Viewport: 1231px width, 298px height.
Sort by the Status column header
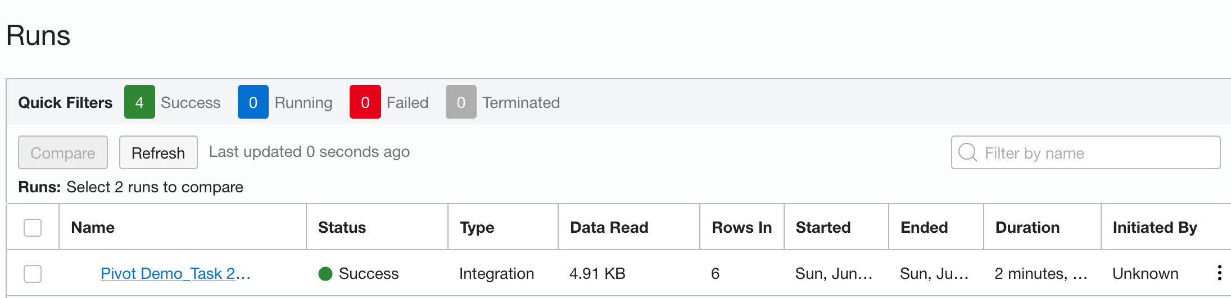[342, 228]
